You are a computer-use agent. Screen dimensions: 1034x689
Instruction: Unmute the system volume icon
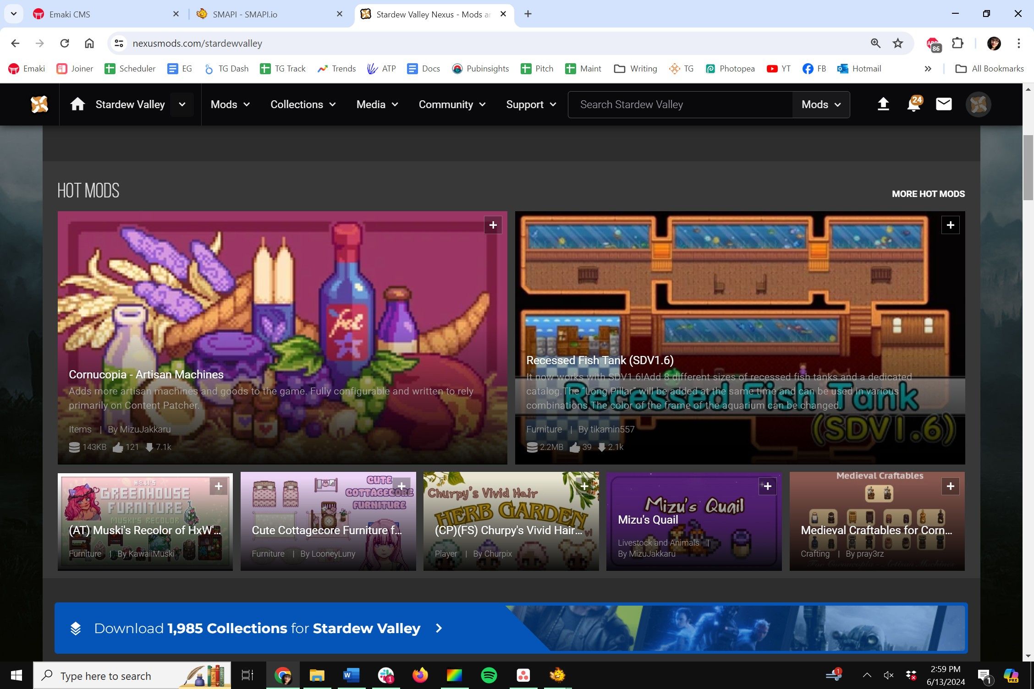[888, 675]
